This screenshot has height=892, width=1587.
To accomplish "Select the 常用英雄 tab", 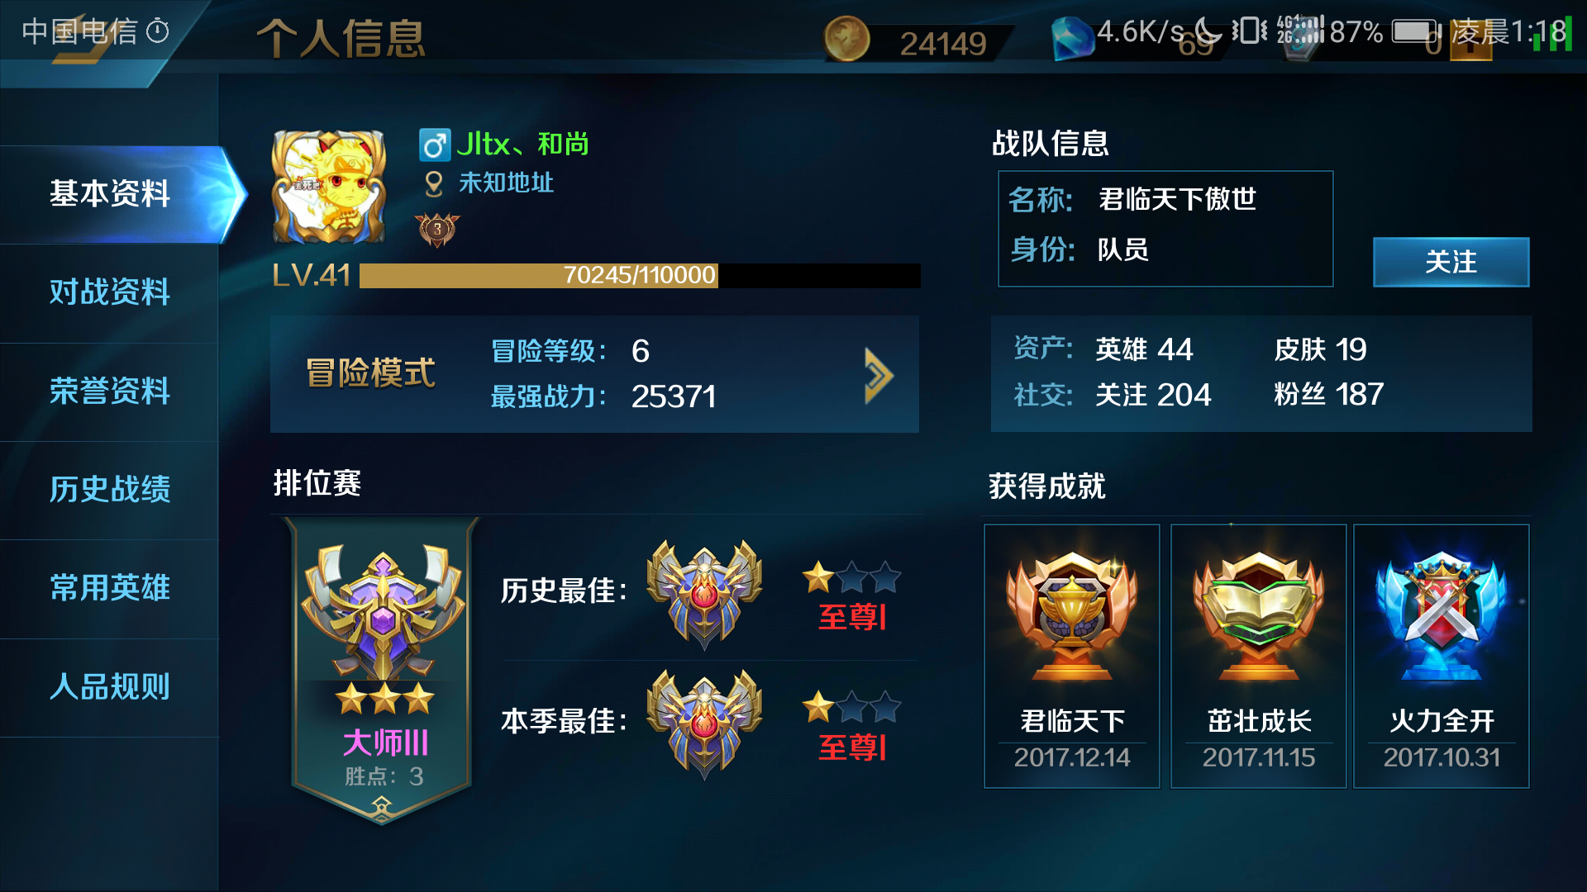I will [x=109, y=588].
